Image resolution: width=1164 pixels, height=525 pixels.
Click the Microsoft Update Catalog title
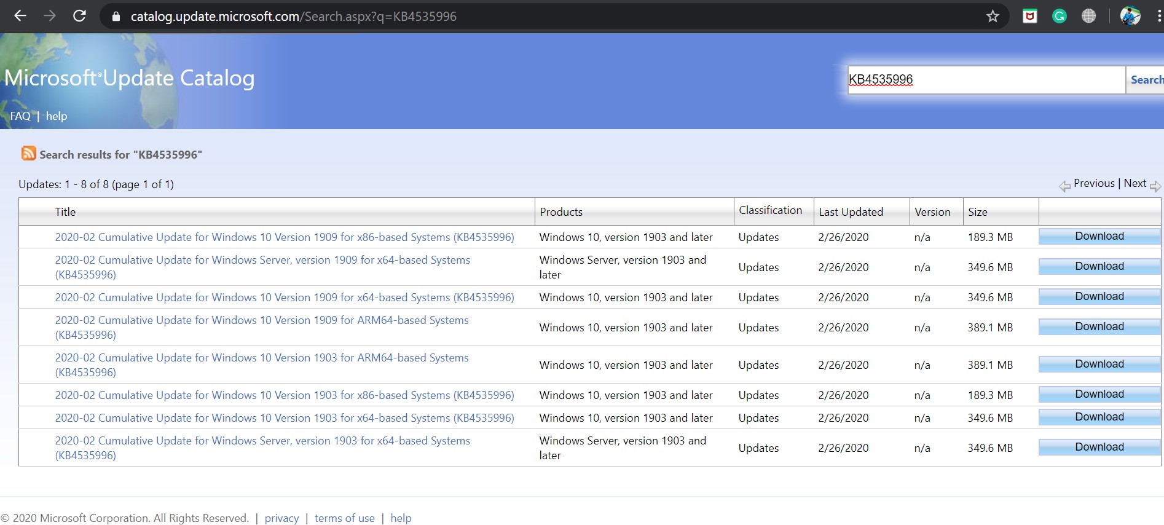[129, 78]
